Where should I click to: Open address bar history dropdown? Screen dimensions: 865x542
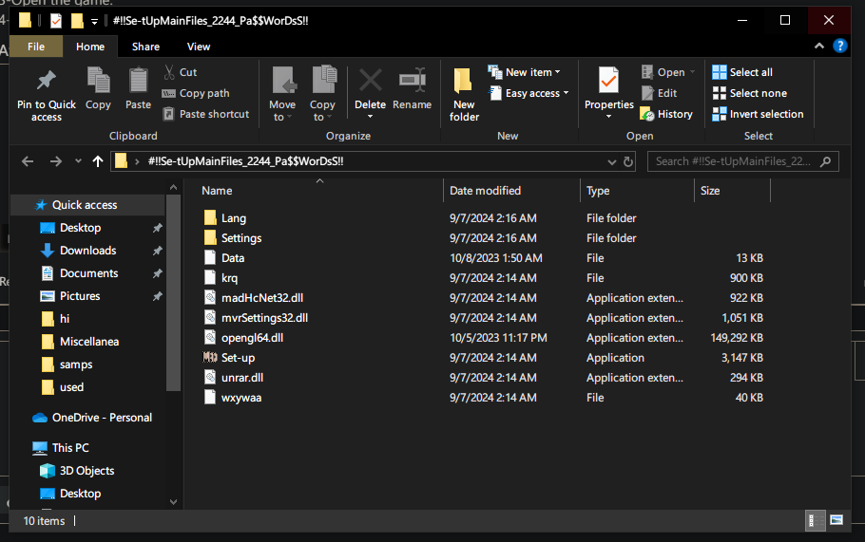point(611,162)
